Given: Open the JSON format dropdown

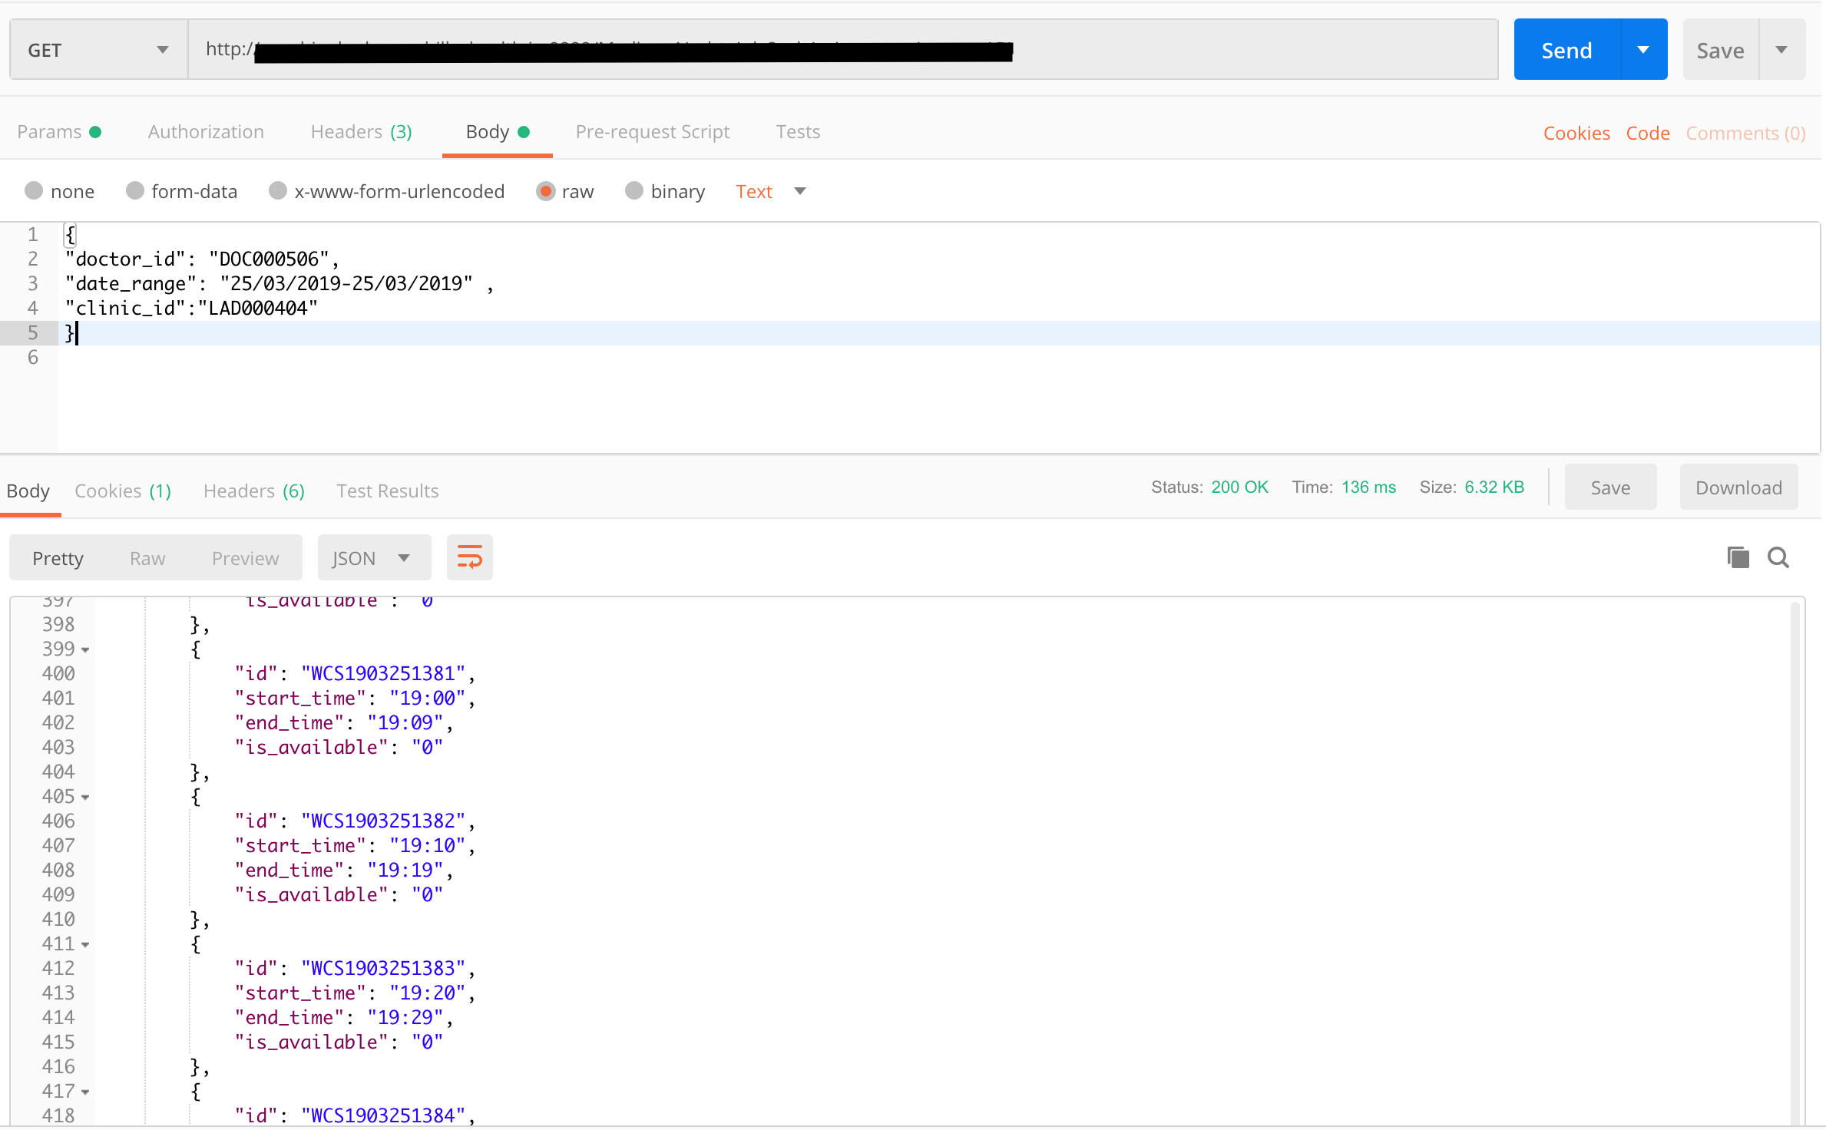Looking at the screenshot, I should click(x=373, y=558).
